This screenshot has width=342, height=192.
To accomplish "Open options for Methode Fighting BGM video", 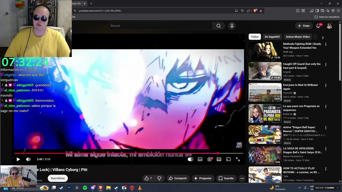I will 326,44.
